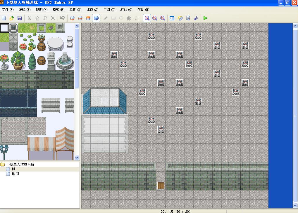Open the 游戏(G) menu
Image resolution: width=298 pixels, height=213 pixels.
point(126,10)
